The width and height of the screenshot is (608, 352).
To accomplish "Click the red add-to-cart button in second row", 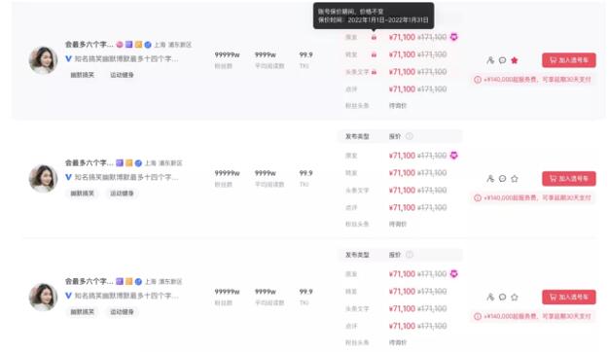I will [x=569, y=179].
